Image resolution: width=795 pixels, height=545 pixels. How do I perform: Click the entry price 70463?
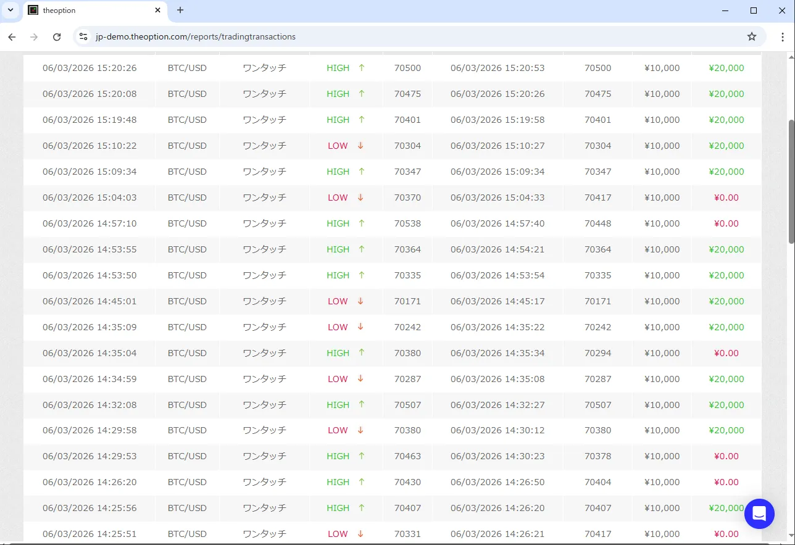[407, 456]
